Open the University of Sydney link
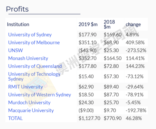156x129 pixels. point(30,35)
